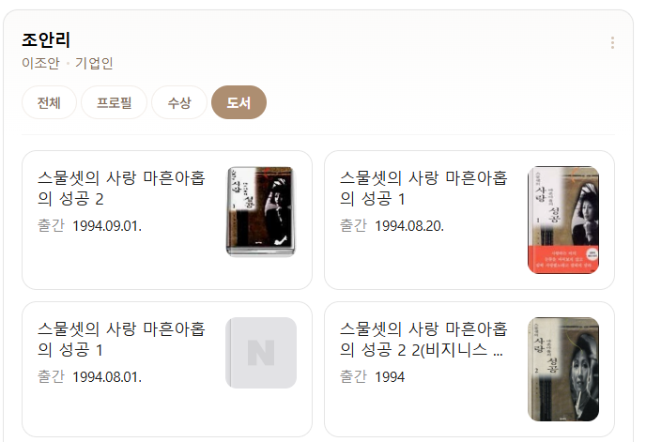Switch to the 프로필 tab
Screen dimensions: 646x442
115,102
